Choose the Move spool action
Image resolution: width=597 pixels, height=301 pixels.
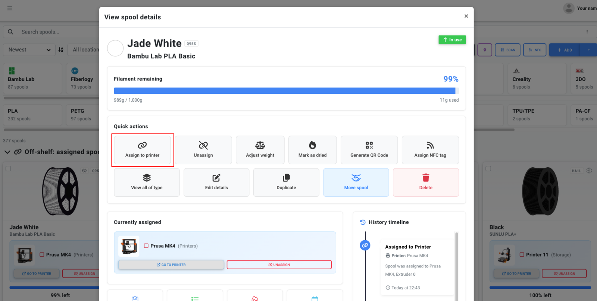(356, 182)
